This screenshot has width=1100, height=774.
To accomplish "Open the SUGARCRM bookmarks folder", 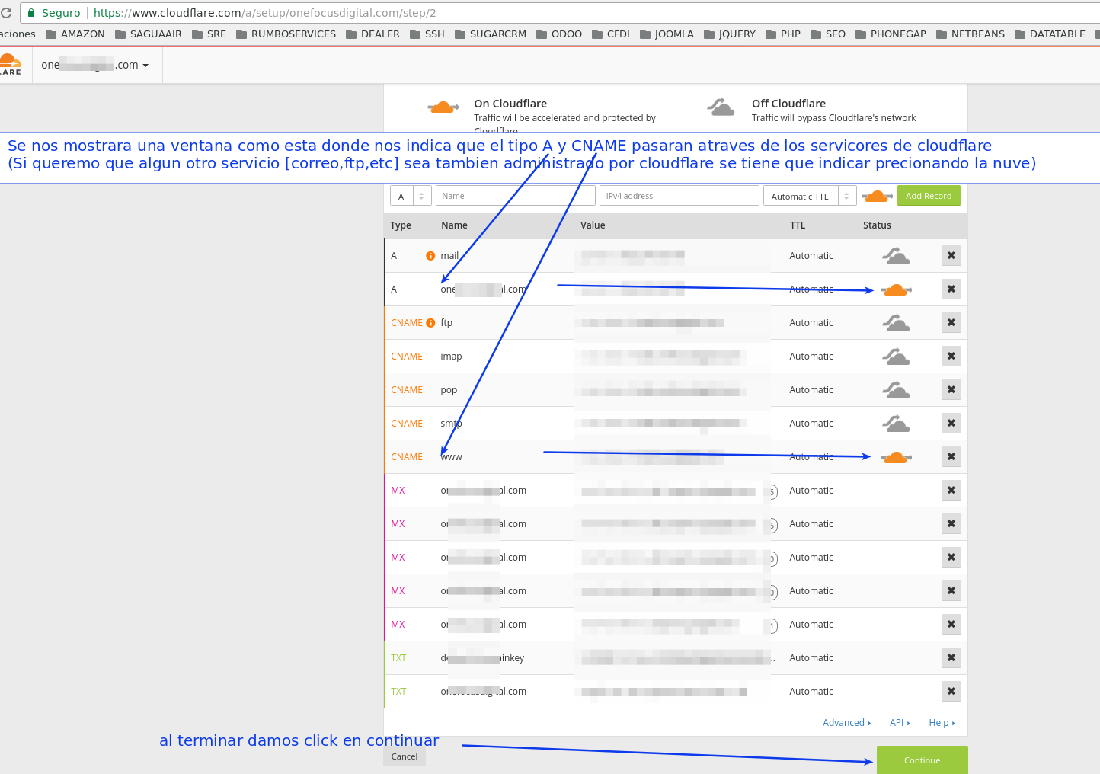I will tap(490, 34).
